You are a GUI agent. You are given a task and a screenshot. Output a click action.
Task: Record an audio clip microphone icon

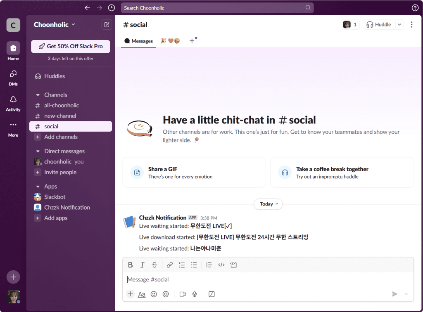195,294
